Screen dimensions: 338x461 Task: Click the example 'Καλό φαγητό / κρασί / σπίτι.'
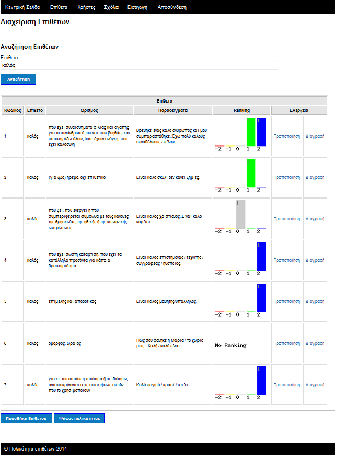tap(162, 385)
